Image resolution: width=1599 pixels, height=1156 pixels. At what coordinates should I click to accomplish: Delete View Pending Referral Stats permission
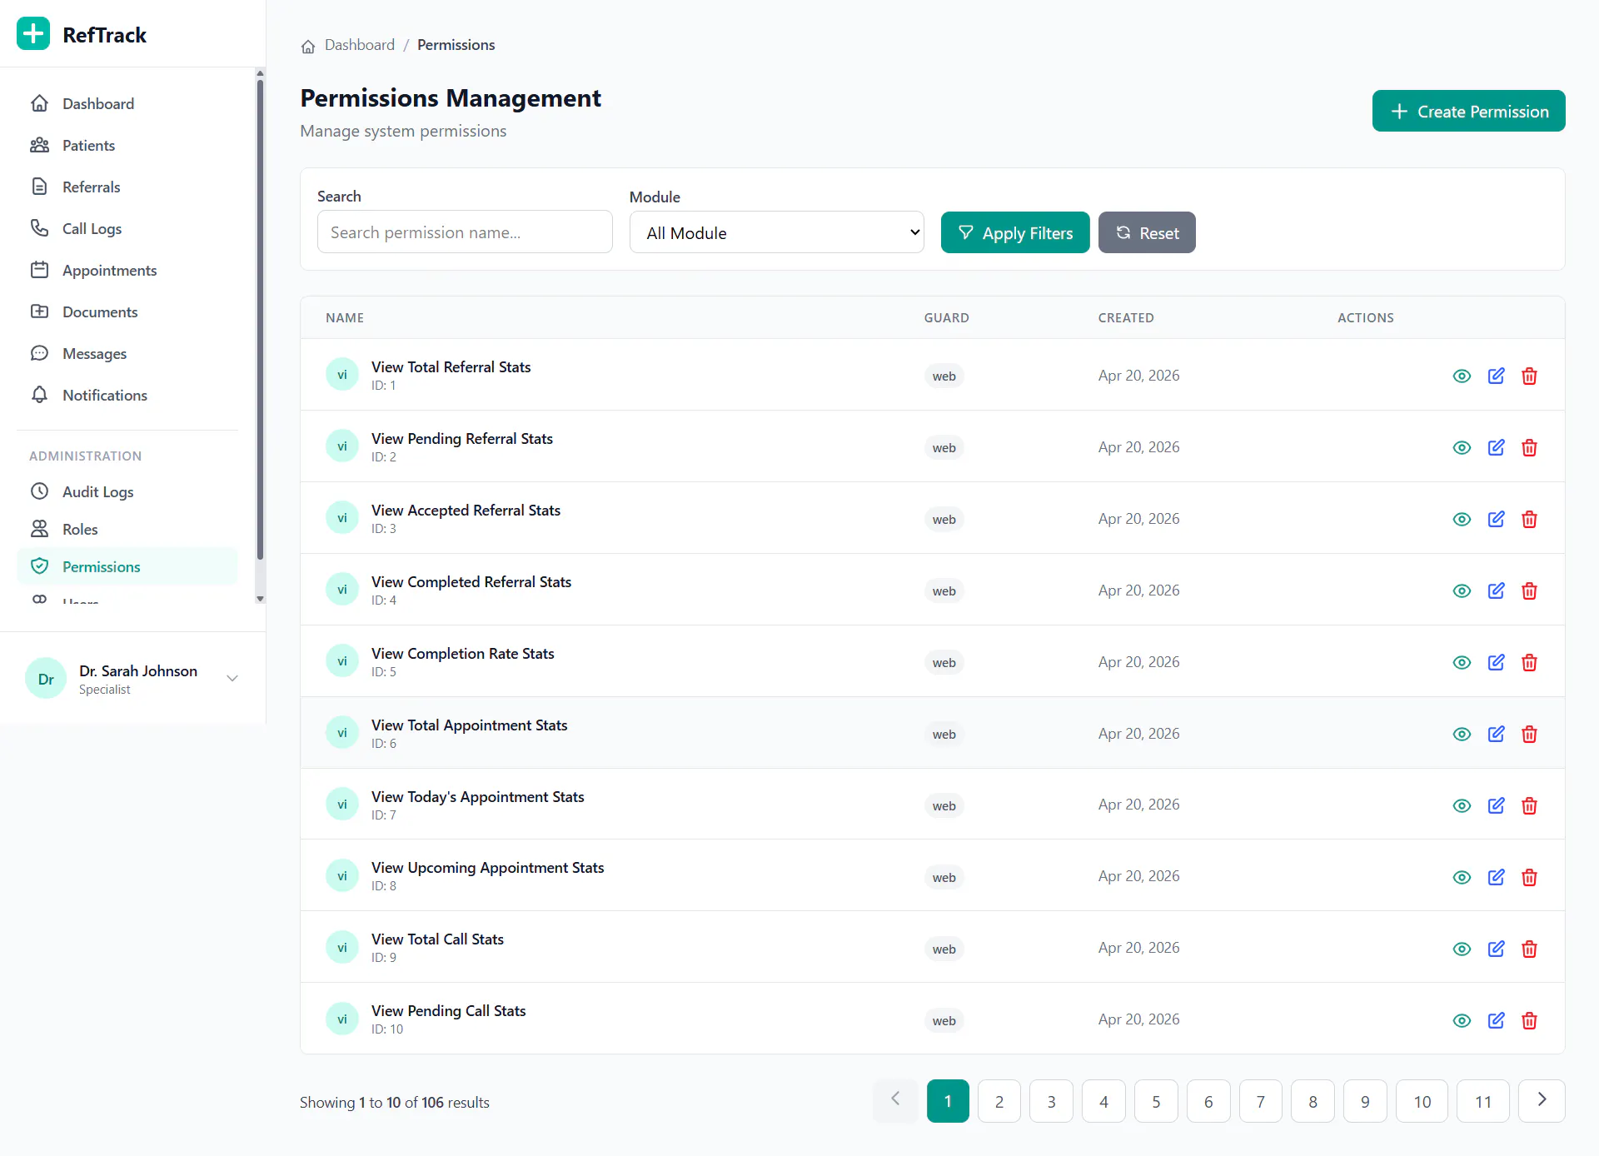coord(1529,447)
